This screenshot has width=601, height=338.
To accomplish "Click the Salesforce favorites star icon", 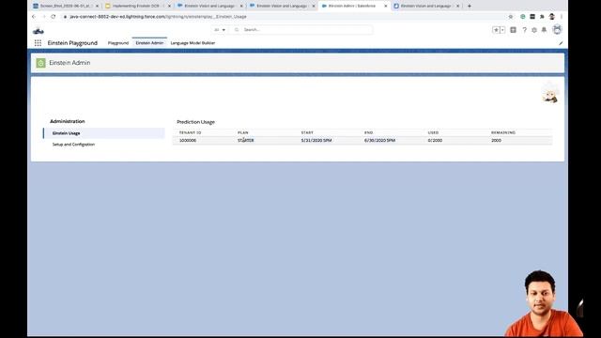I will (x=496, y=29).
